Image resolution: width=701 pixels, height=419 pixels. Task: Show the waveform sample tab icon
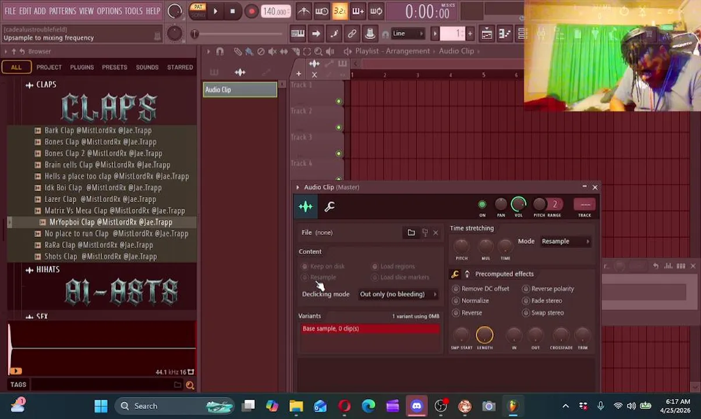click(306, 207)
